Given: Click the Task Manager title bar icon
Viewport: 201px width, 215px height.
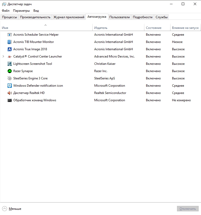Looking at the screenshot, I should 4,4.
